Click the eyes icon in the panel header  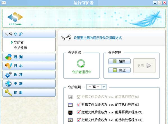tap(66, 38)
